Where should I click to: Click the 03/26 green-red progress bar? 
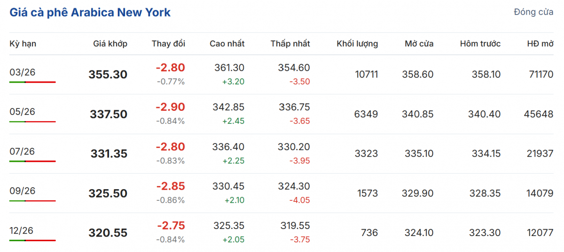click(x=32, y=82)
